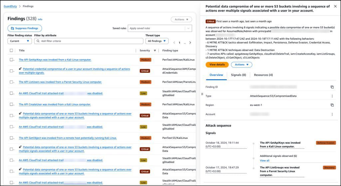
Task: Sort findings by Severity column
Action: 155,51
